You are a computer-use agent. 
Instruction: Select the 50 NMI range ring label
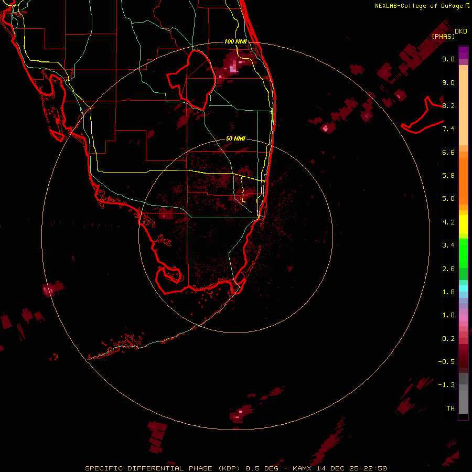pyautogui.click(x=235, y=138)
